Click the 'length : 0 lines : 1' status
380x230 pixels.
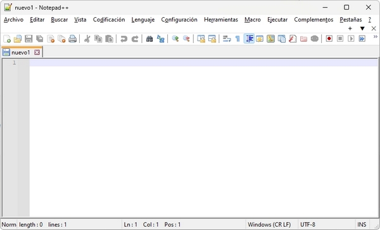(42, 225)
